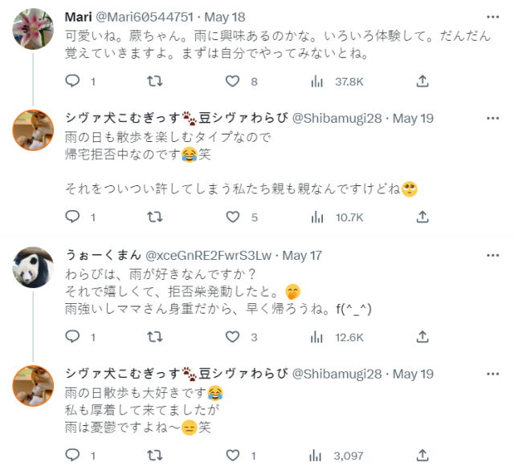This screenshot has height=470, width=514.
Task: Reply to Mari's tweet
Action: (x=72, y=81)
